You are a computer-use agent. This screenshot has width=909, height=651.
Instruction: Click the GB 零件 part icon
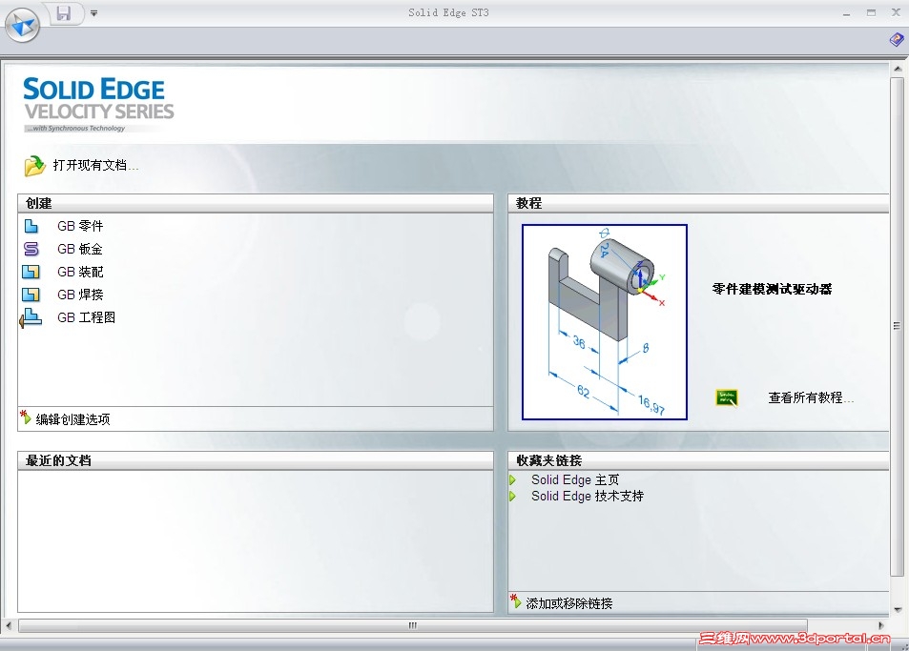tap(31, 226)
